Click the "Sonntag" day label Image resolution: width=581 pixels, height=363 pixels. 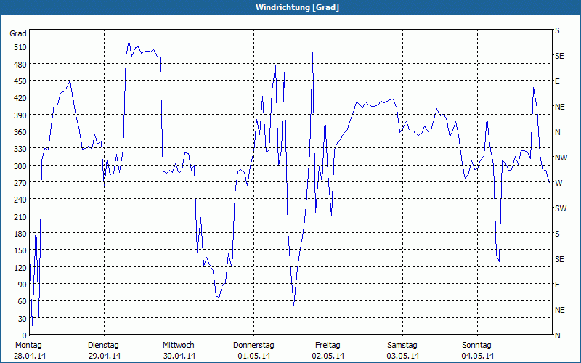pos(476,346)
